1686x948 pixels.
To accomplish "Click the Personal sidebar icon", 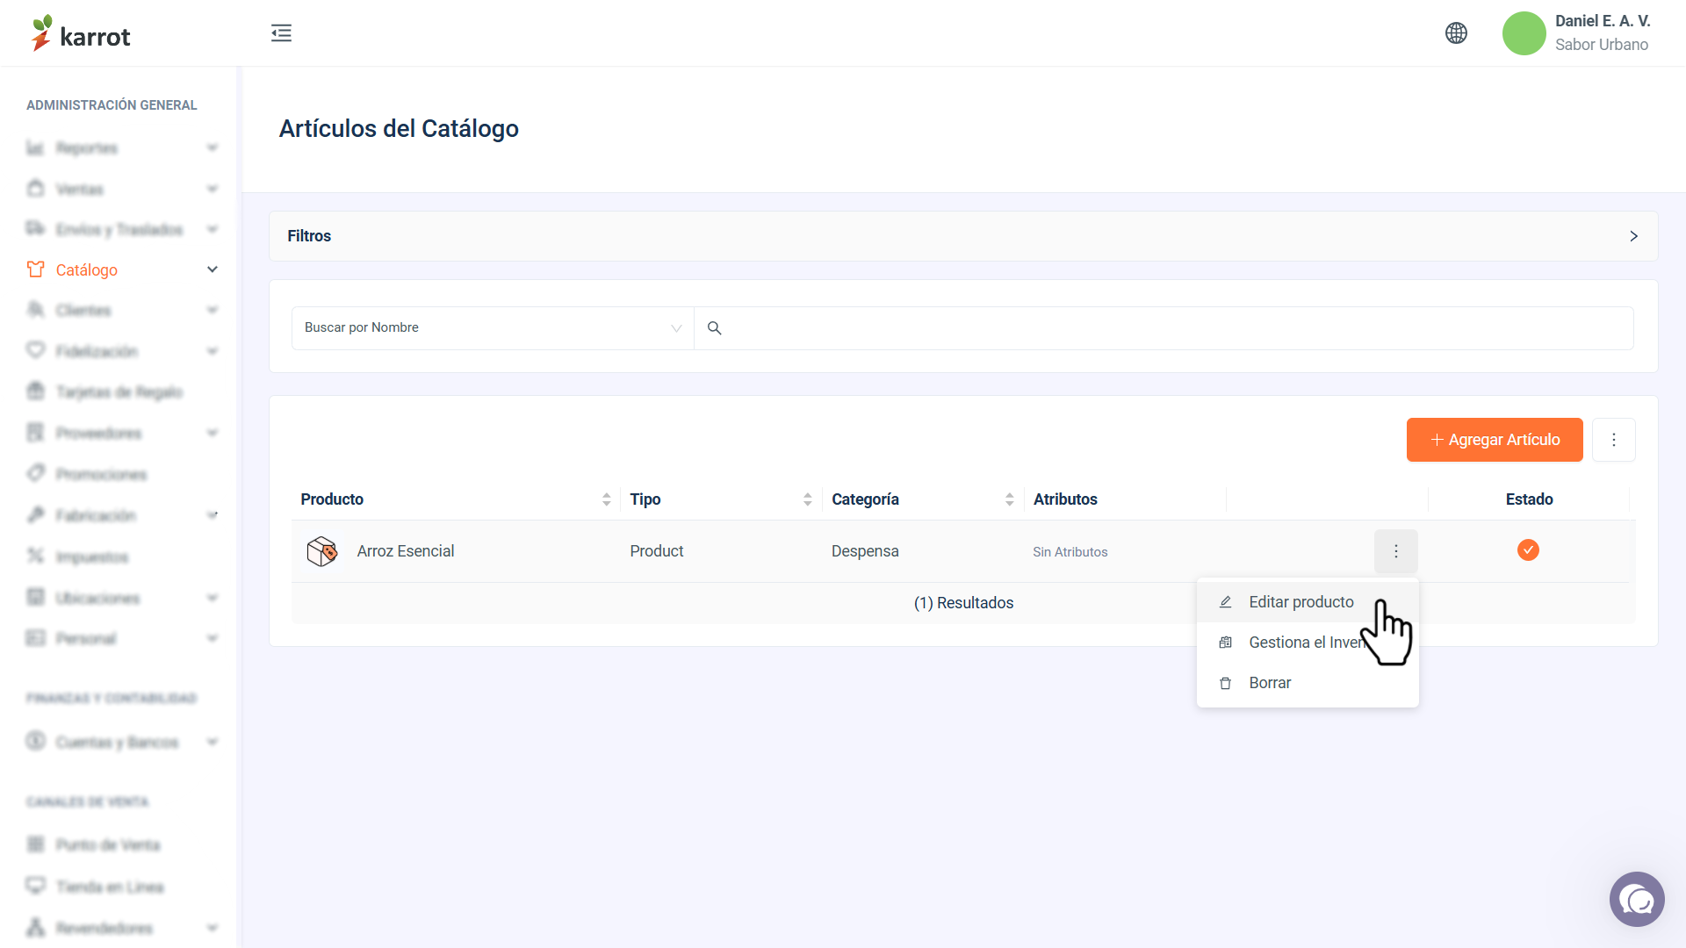I will [35, 638].
